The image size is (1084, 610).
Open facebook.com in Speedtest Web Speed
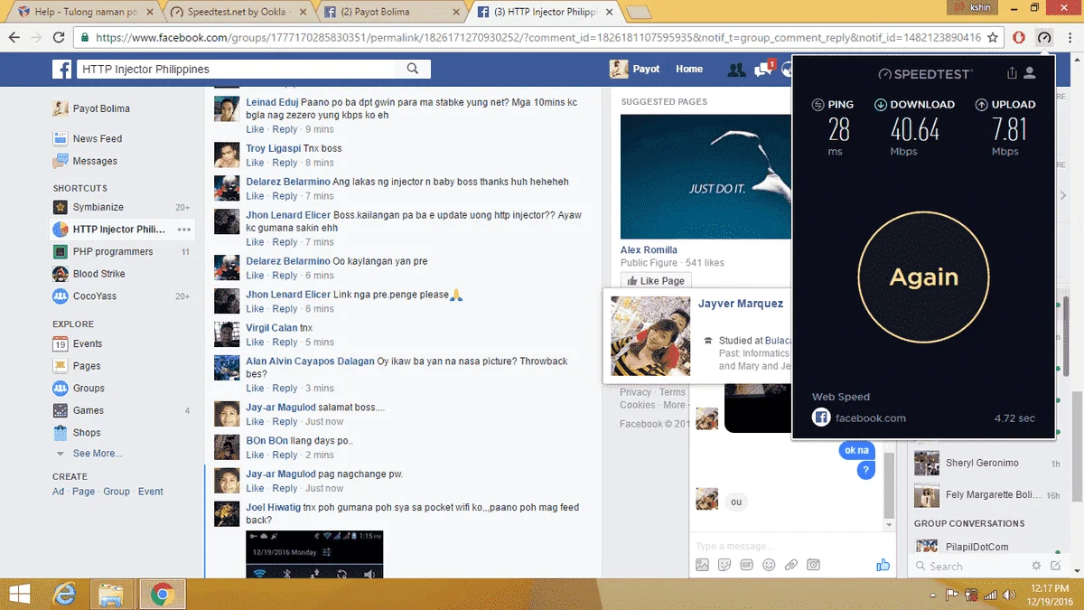tap(870, 418)
